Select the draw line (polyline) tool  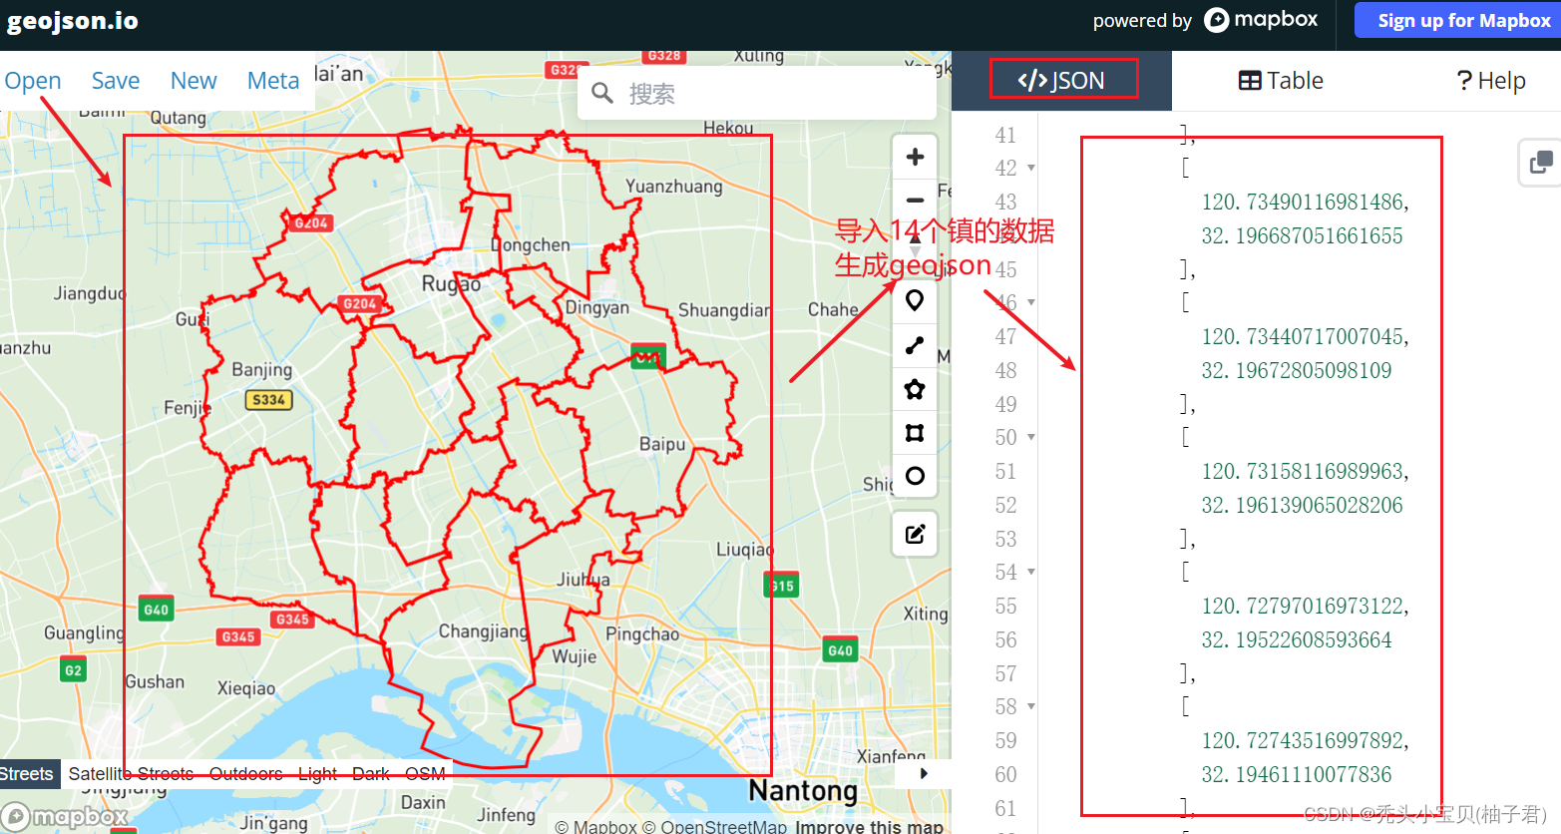click(x=915, y=345)
